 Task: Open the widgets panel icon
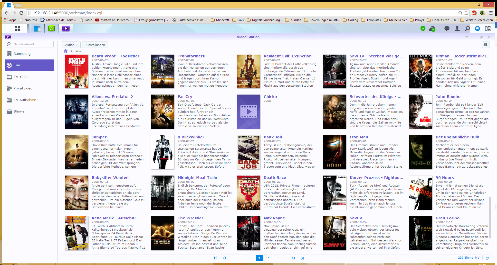pyautogui.click(x=488, y=28)
